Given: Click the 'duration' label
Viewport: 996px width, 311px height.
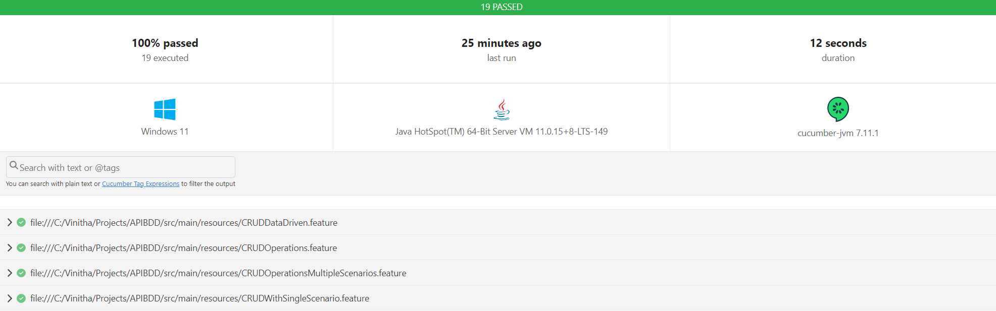Looking at the screenshot, I should (838, 58).
